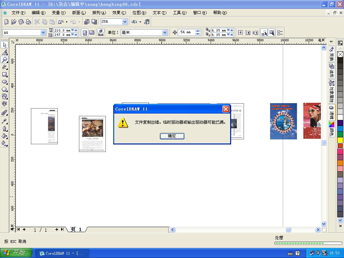Pick the yellow palette color swatch

point(340,140)
